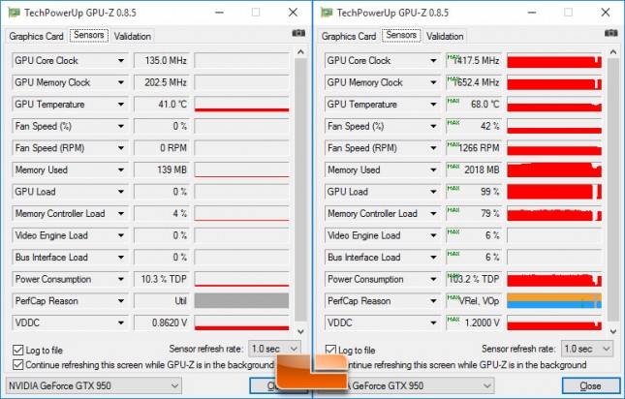The height and width of the screenshot is (399, 625).
Task: Select Sensors tab in right window
Action: coord(401,35)
